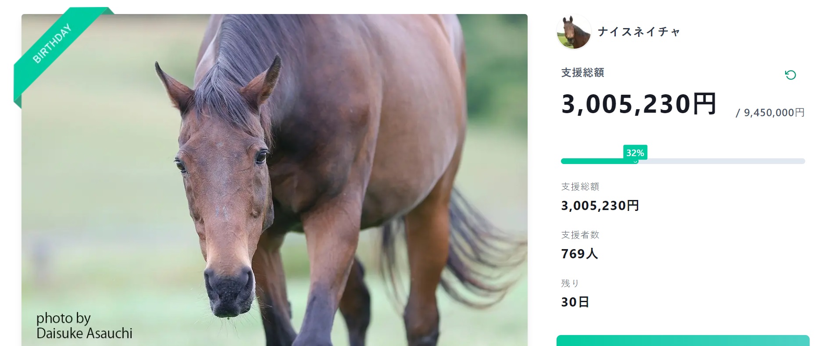Click the 30日 remaining days value

(575, 302)
